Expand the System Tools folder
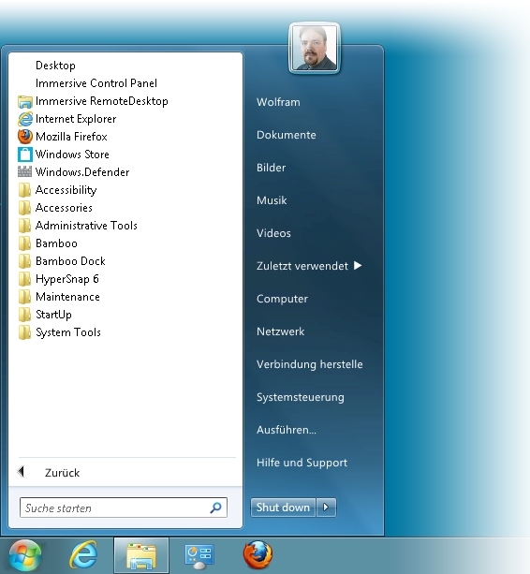Screen dimensions: 530x574 tap(59, 332)
